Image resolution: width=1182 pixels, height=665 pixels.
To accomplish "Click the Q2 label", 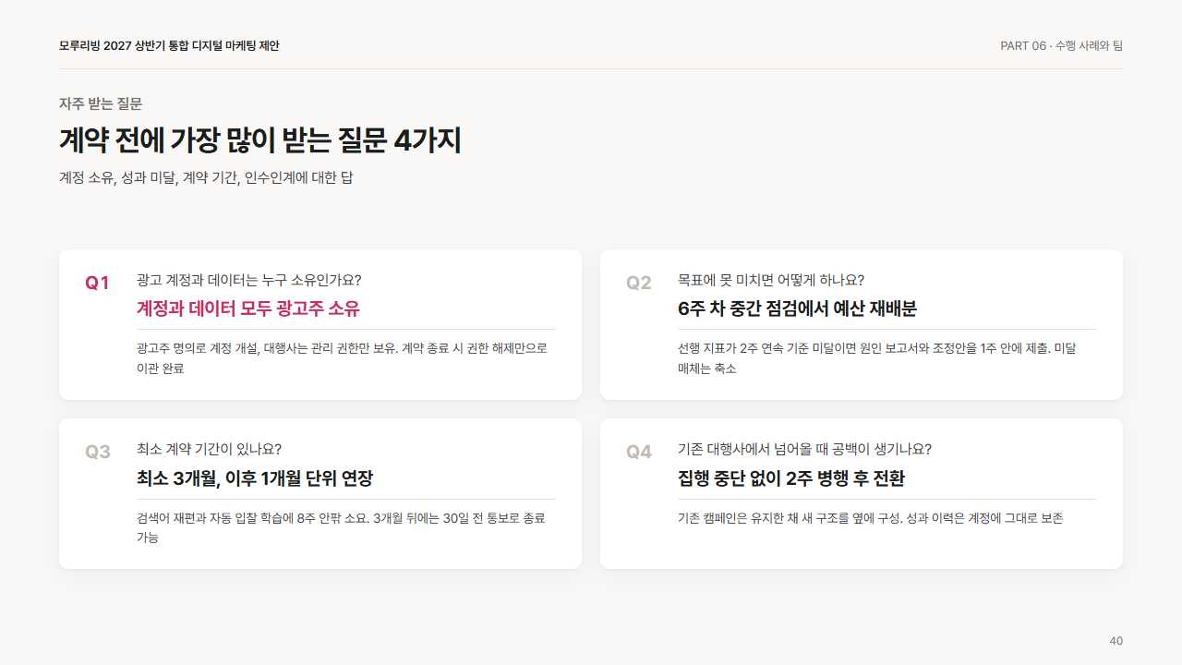I will coord(639,283).
